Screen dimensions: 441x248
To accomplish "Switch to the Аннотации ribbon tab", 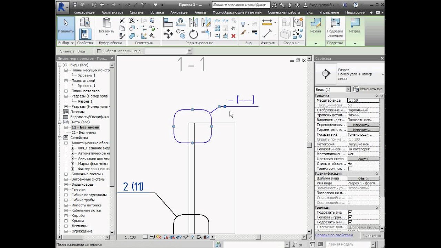I will tap(179, 12).
